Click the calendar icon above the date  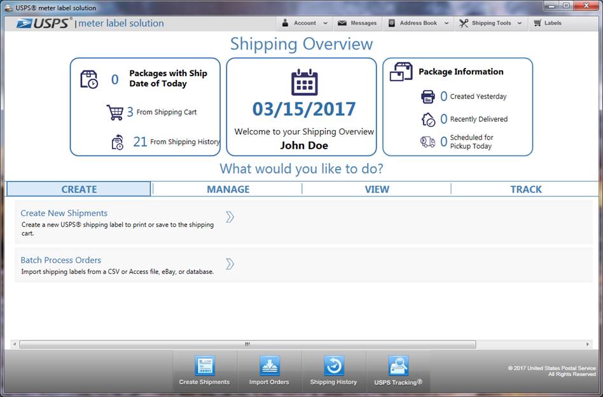click(304, 82)
